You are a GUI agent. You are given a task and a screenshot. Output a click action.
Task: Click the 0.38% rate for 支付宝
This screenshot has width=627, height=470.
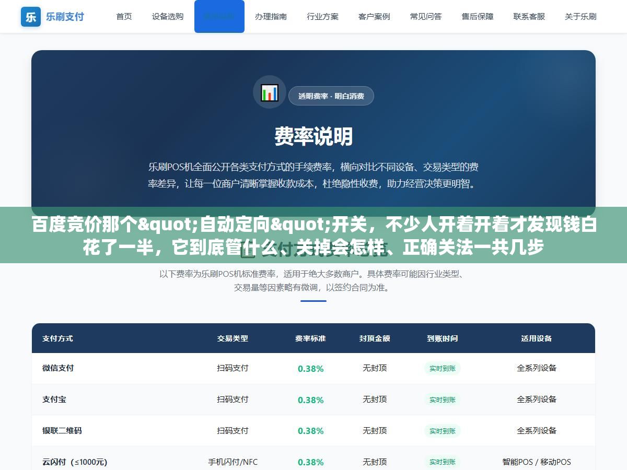311,399
